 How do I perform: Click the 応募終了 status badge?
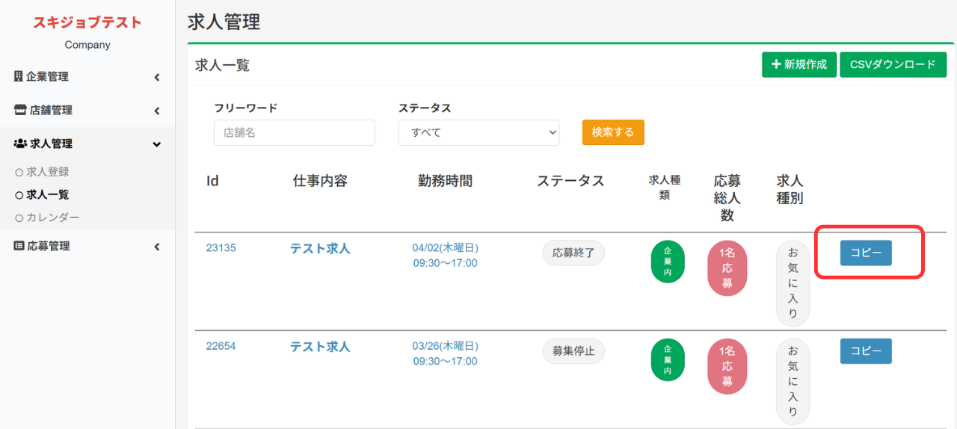pyautogui.click(x=573, y=253)
